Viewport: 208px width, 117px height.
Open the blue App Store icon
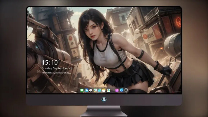(122, 90)
